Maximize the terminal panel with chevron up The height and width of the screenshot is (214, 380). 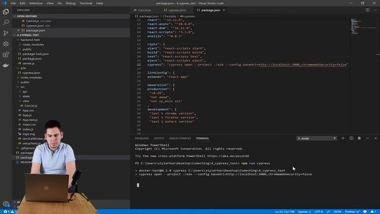(368, 139)
